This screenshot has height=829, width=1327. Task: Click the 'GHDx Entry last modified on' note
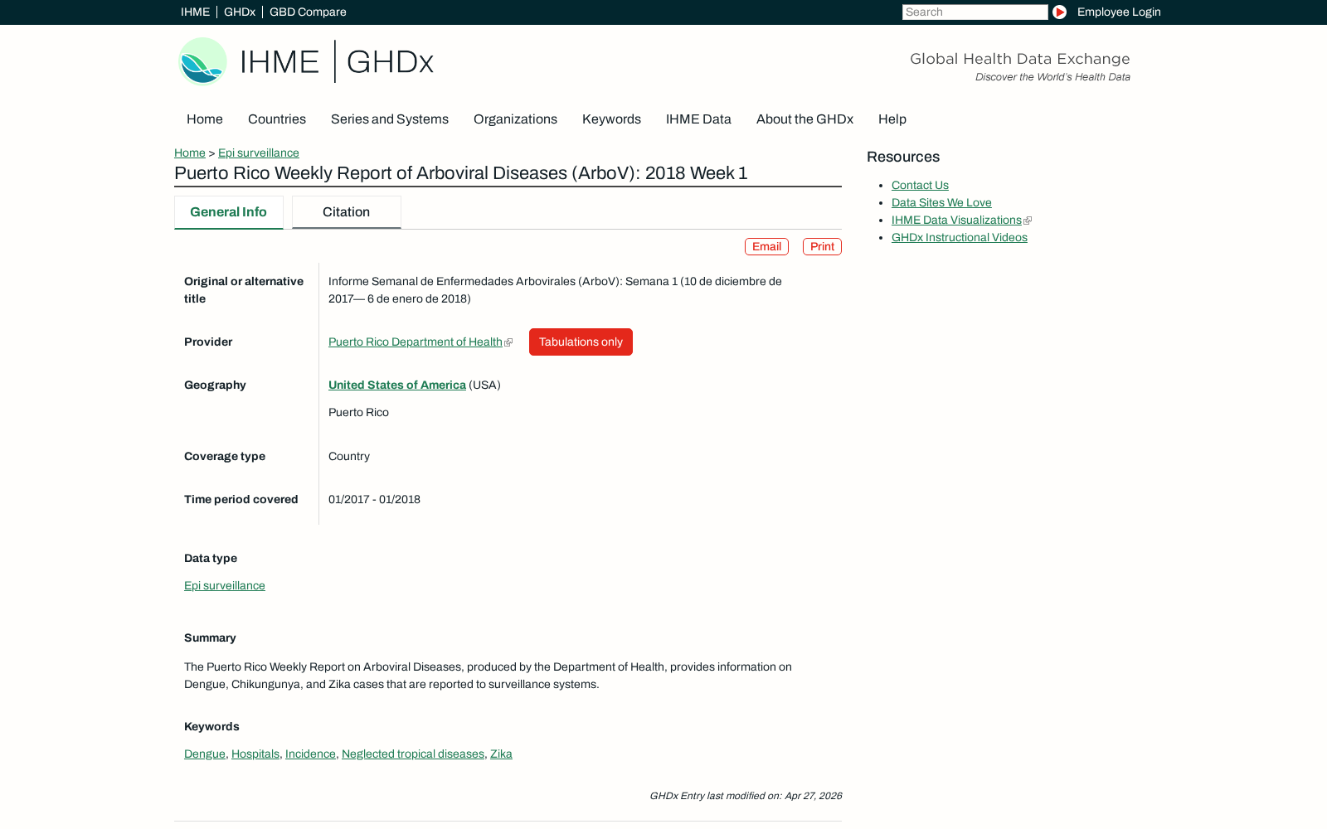pos(746,796)
